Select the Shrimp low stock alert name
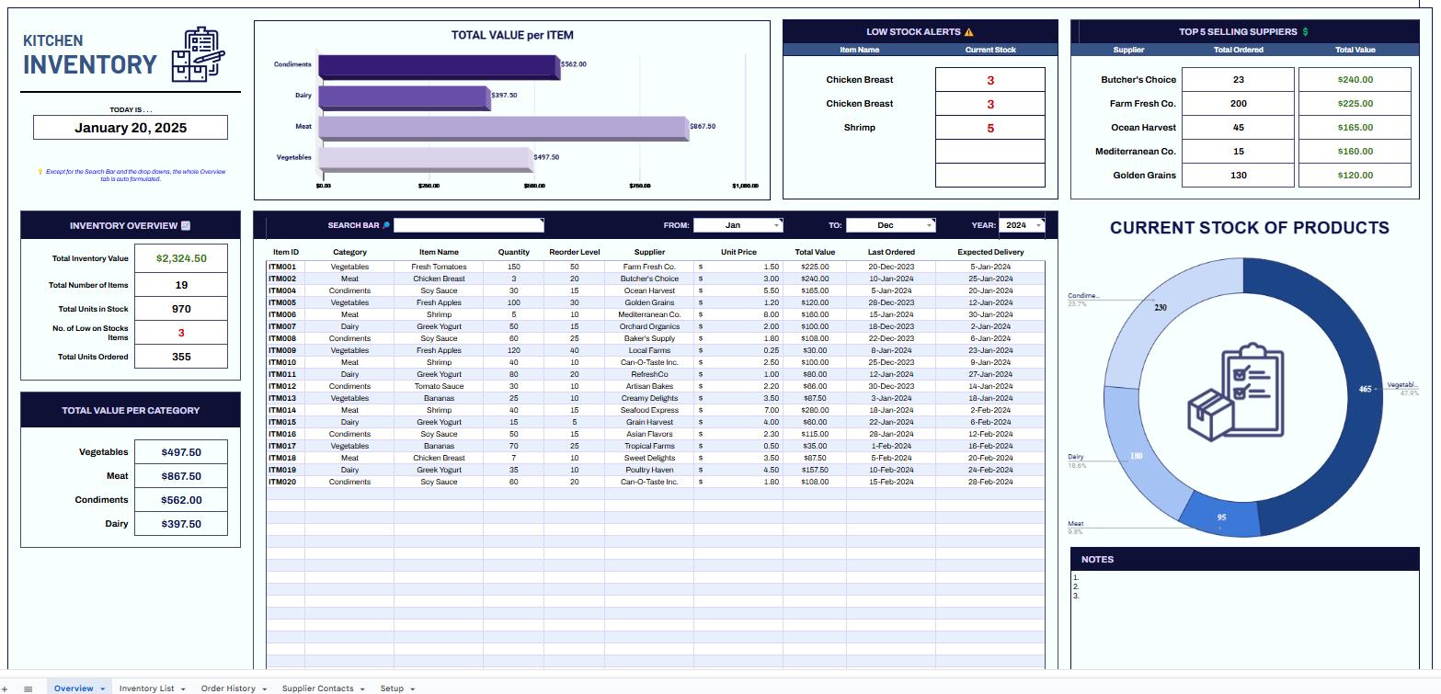The image size is (1441, 694). click(859, 128)
